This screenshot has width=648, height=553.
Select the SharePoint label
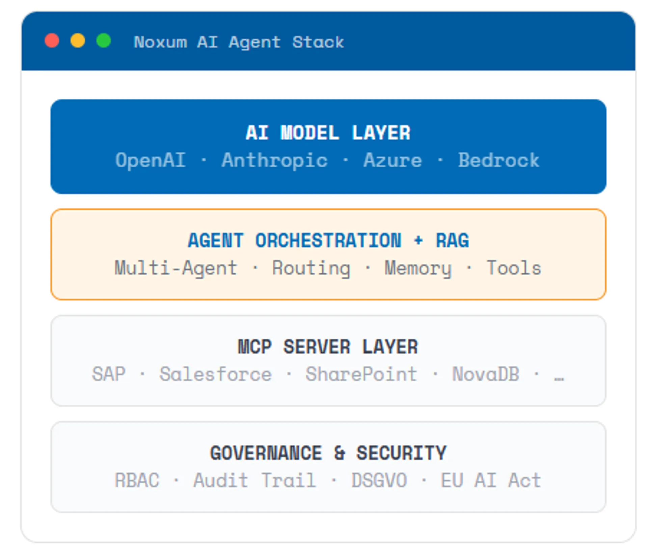click(361, 374)
